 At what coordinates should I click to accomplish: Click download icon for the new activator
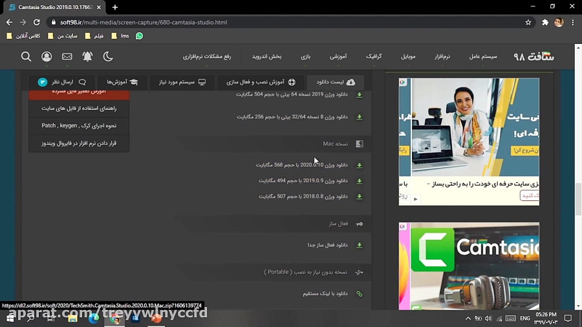(360, 246)
